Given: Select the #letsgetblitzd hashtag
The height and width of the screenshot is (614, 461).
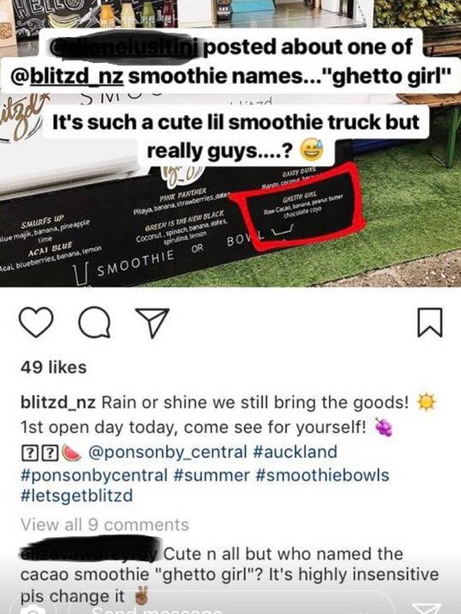Looking at the screenshot, I should [x=77, y=495].
